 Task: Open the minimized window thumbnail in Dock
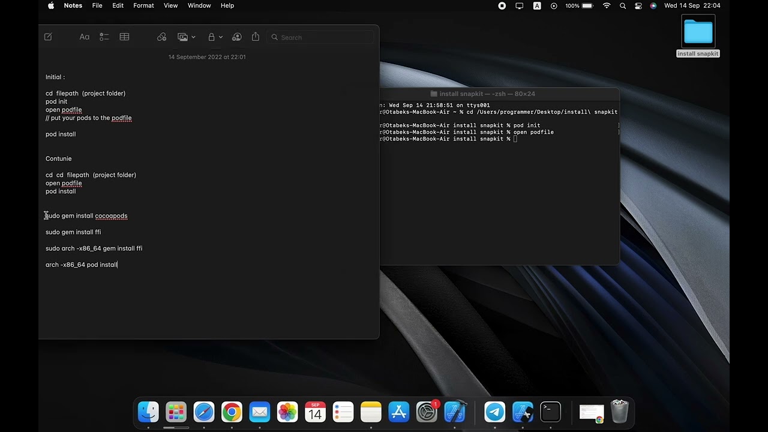coord(592,412)
